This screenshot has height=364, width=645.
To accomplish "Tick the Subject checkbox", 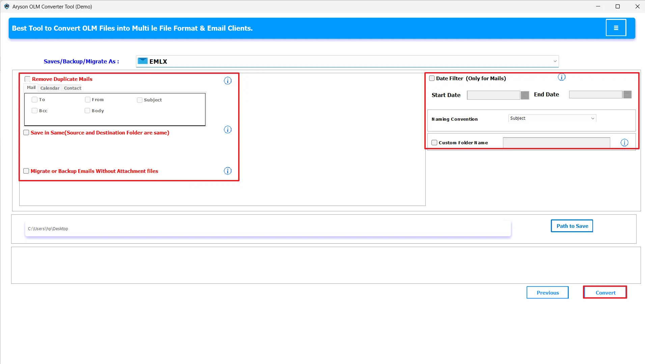I will tap(140, 100).
